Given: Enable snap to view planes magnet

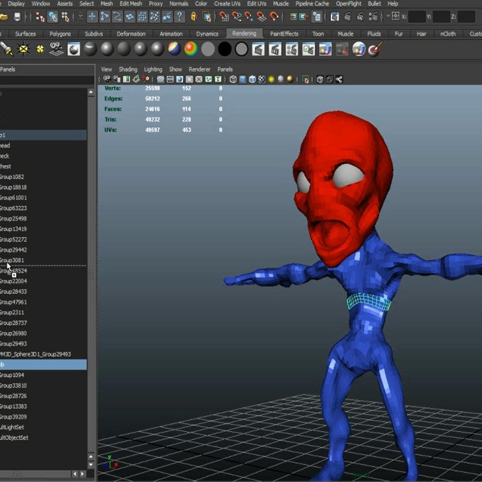Looking at the screenshot, I should [261, 17].
